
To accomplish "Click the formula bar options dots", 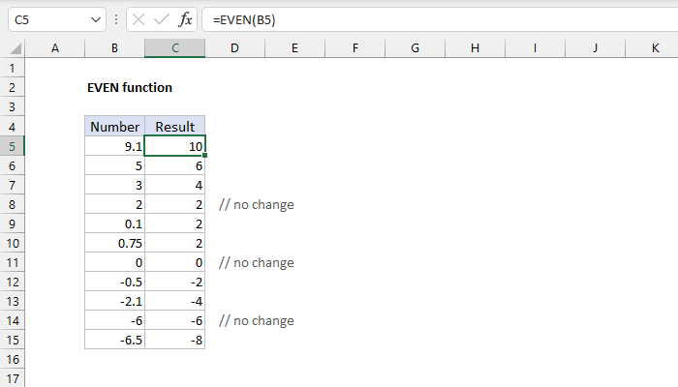I will (x=116, y=19).
